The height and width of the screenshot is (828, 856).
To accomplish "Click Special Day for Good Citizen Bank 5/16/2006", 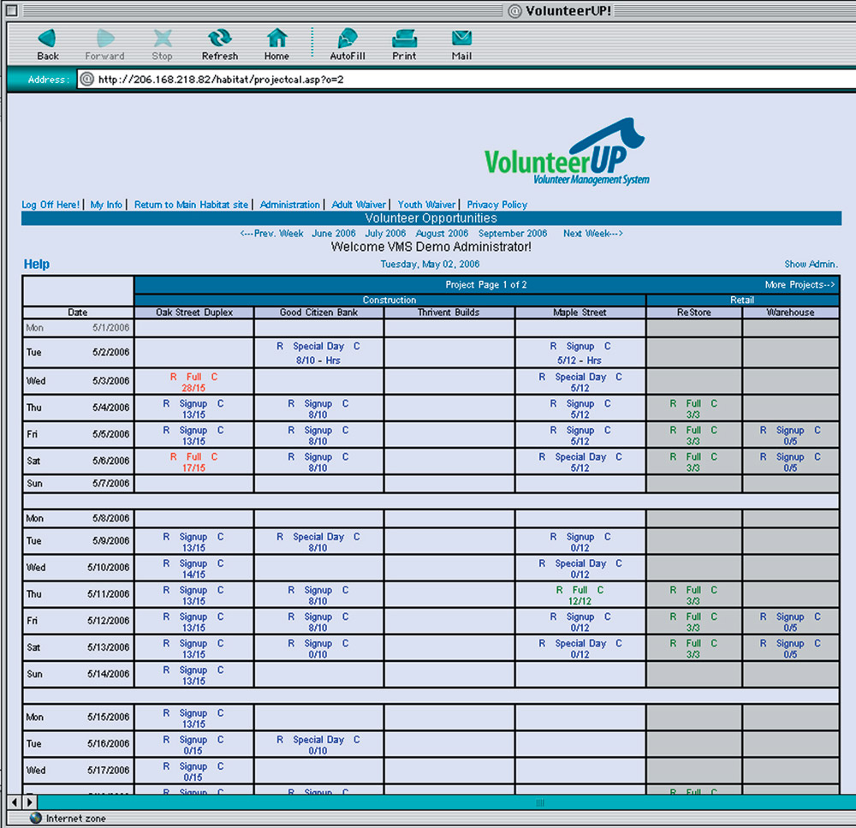I will [318, 740].
